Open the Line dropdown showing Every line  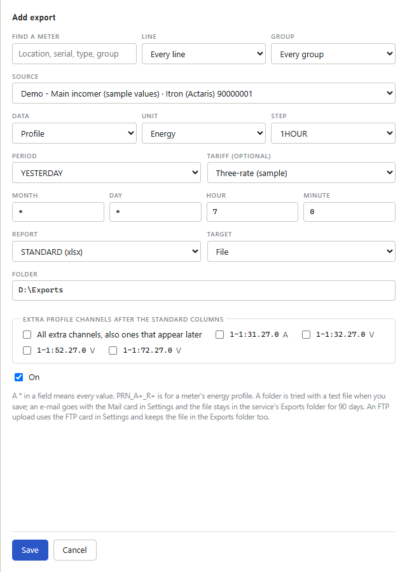(203, 54)
